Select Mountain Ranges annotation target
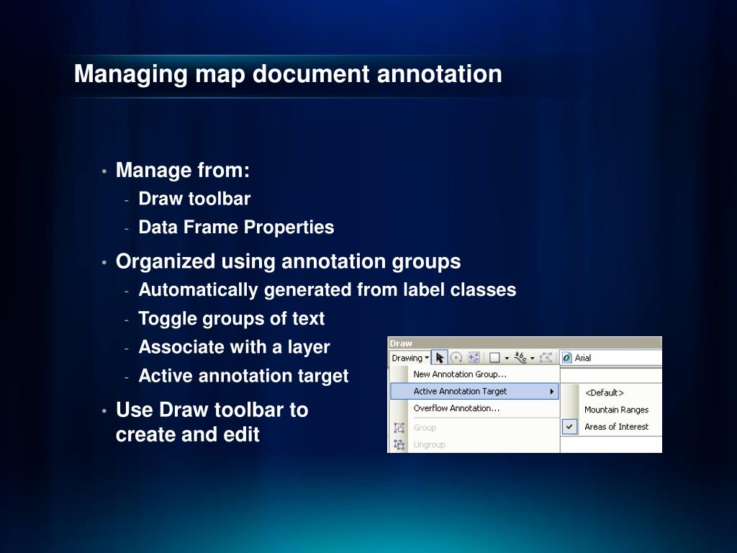Image resolution: width=737 pixels, height=553 pixels. tap(616, 410)
